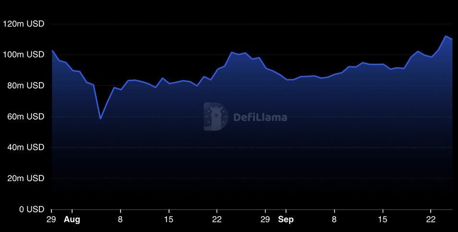Click the Aug month label on x-axis

coord(72,220)
